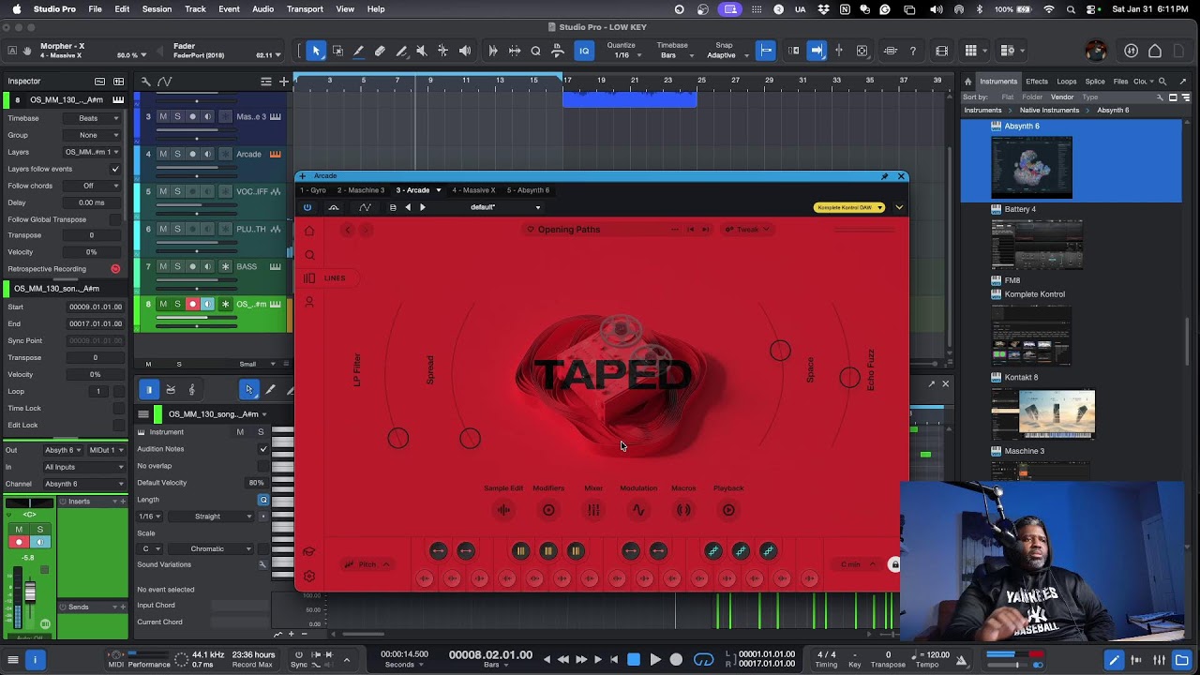Click the Play button in transport
Viewport: 1200px width, 675px height.
(x=654, y=660)
